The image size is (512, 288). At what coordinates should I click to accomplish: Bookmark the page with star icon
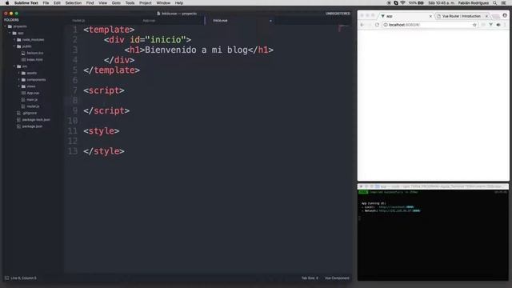click(x=474, y=25)
